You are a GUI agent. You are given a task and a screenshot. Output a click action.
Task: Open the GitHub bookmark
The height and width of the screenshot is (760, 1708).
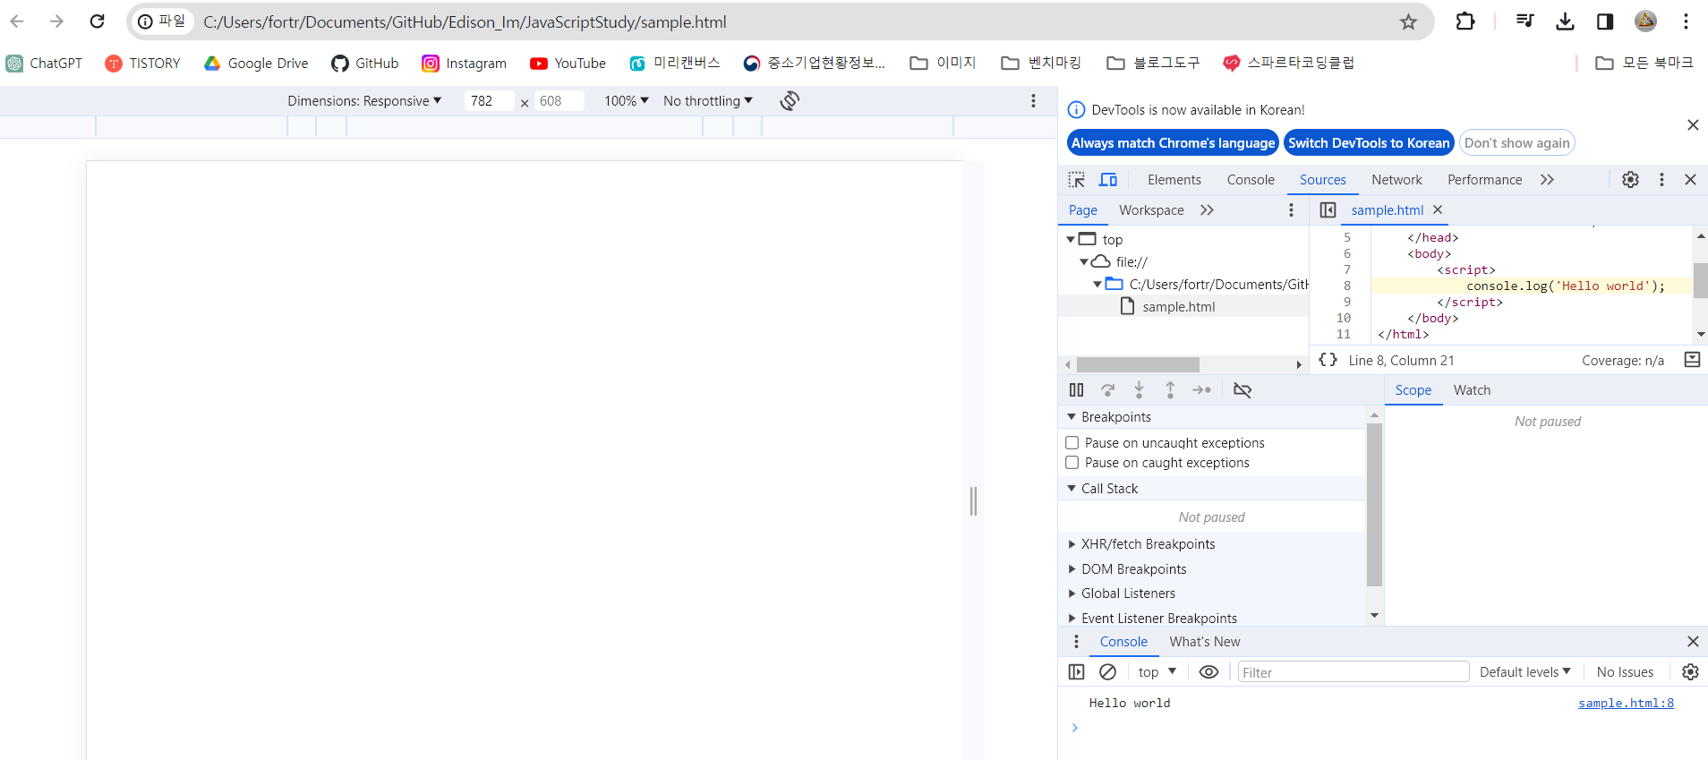click(364, 63)
